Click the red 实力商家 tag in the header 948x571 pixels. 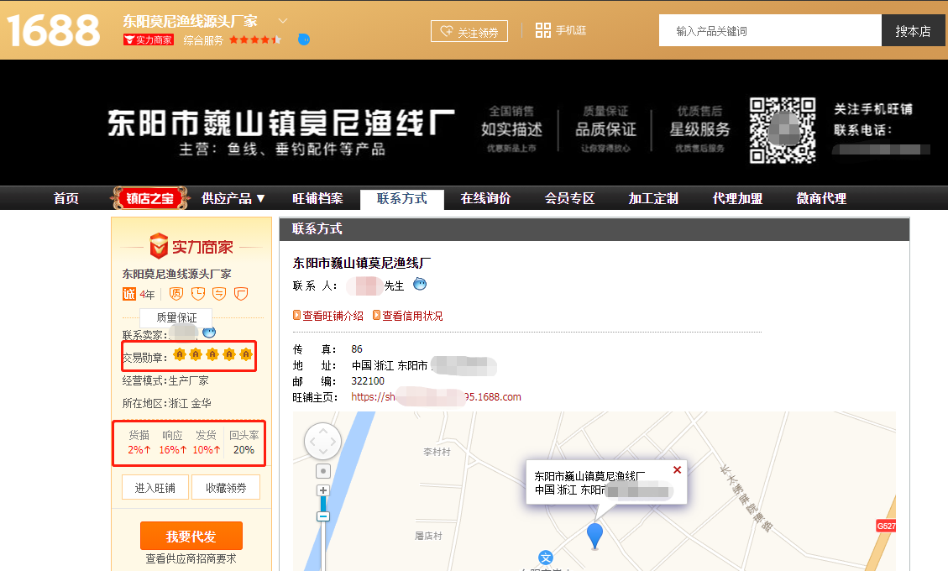148,40
